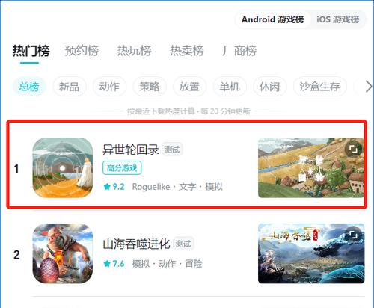Screen dimensions: 374x308
Task: Select the 策略 category filter
Action: click(x=150, y=87)
